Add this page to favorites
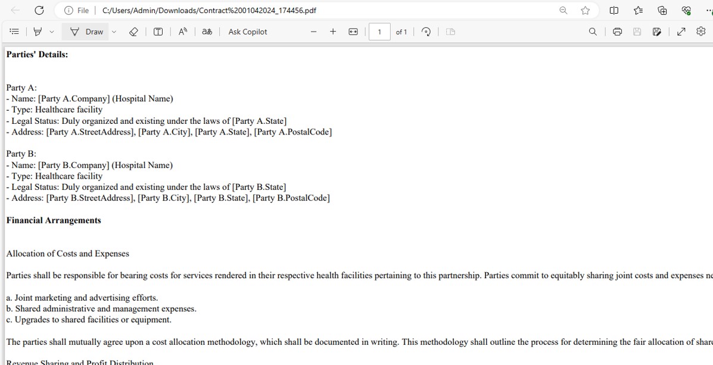This screenshot has height=365, width=713. pos(585,10)
